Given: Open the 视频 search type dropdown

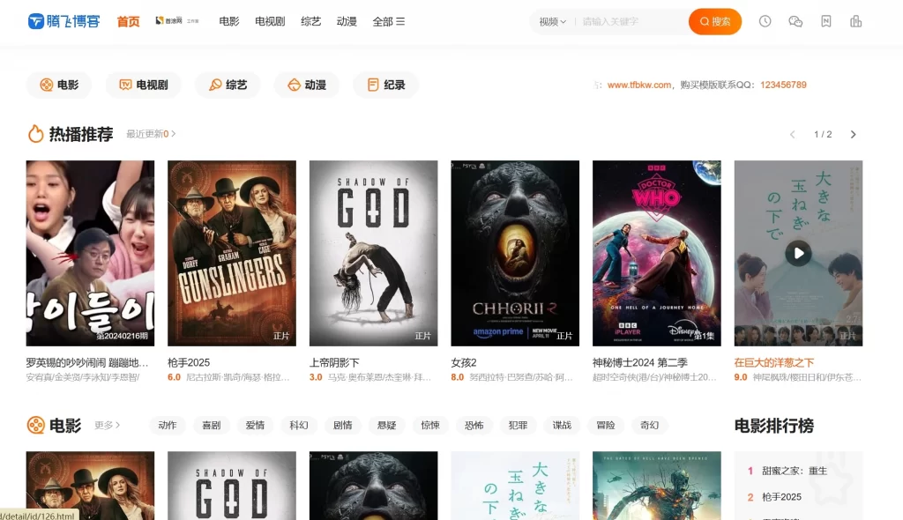Looking at the screenshot, I should [552, 22].
